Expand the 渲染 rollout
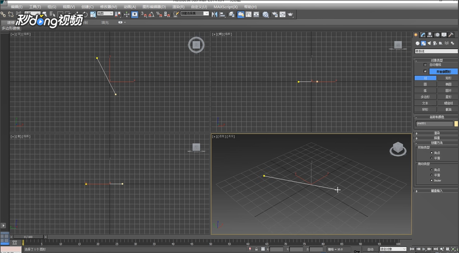The width and height of the screenshot is (459, 253). pyautogui.click(x=436, y=133)
